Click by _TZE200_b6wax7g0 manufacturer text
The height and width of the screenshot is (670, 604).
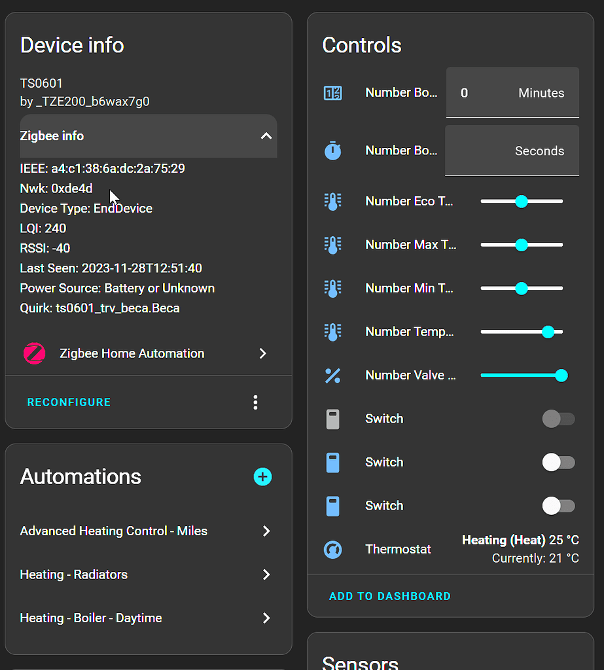point(85,101)
